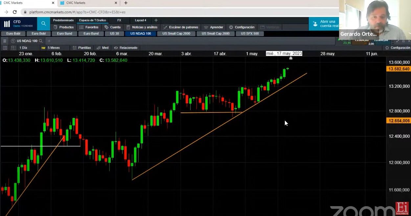Click Abrir una cuenta real button
Viewport: 411px width, 216px height.
[324, 24]
